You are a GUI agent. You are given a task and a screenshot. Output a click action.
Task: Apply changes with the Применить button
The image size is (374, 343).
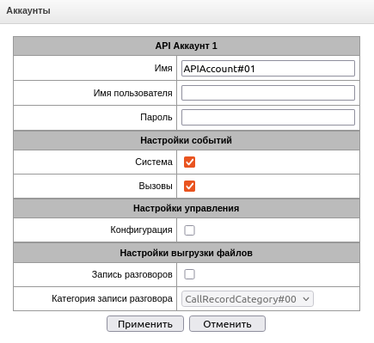click(x=145, y=324)
